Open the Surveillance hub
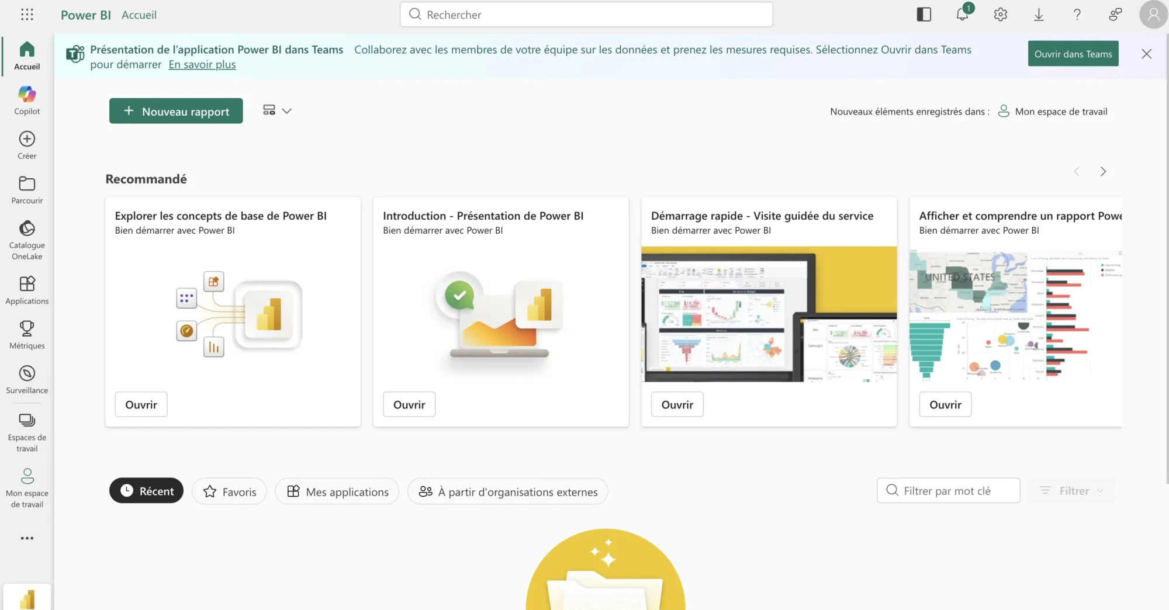Image resolution: width=1169 pixels, height=610 pixels. (x=26, y=379)
